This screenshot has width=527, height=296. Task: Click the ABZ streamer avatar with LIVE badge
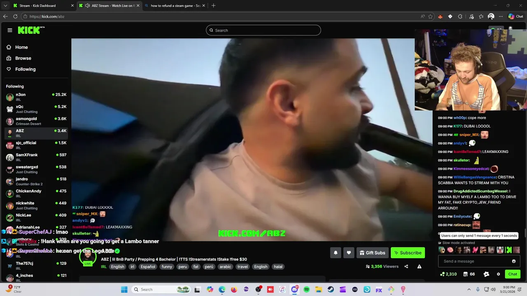point(88,258)
